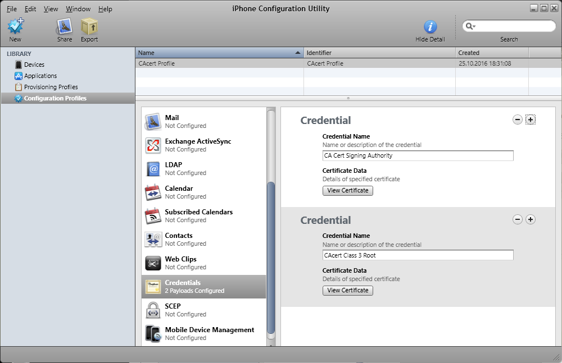This screenshot has width=562, height=363.
Task: Remove the CA Cert Signing Authority credential
Action: [x=518, y=120]
